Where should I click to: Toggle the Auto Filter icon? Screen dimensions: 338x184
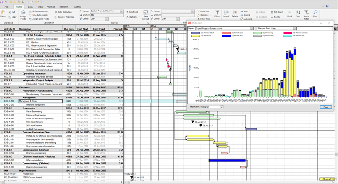[306, 12]
